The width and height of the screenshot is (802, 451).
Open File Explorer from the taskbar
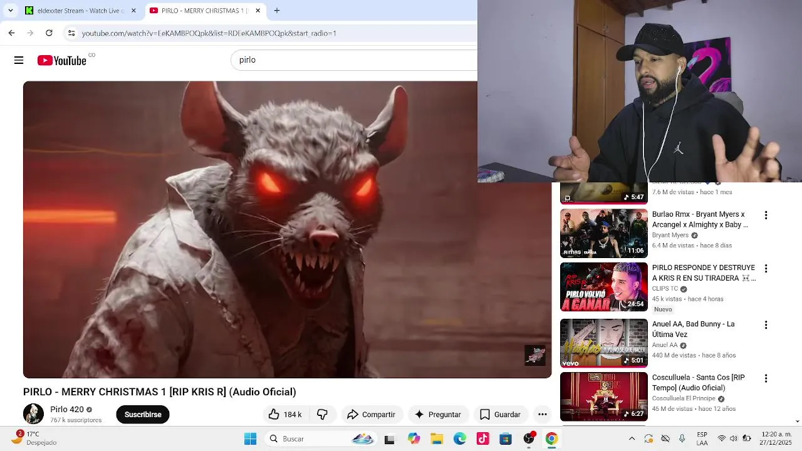(437, 438)
